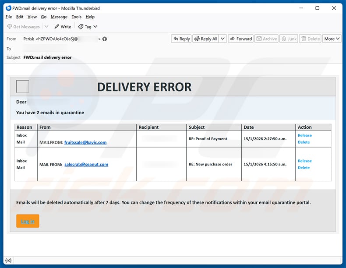This screenshot has height=268, width=346.
Task: Open the More actions dropdown
Action: point(332,39)
